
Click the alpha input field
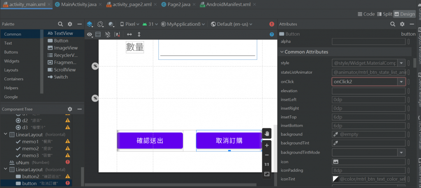click(x=369, y=41)
